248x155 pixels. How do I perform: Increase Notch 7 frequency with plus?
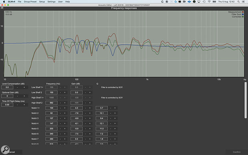[x=65, y=139]
